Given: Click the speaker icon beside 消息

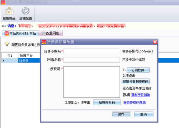Looking at the screenshot, I should point(4,26).
